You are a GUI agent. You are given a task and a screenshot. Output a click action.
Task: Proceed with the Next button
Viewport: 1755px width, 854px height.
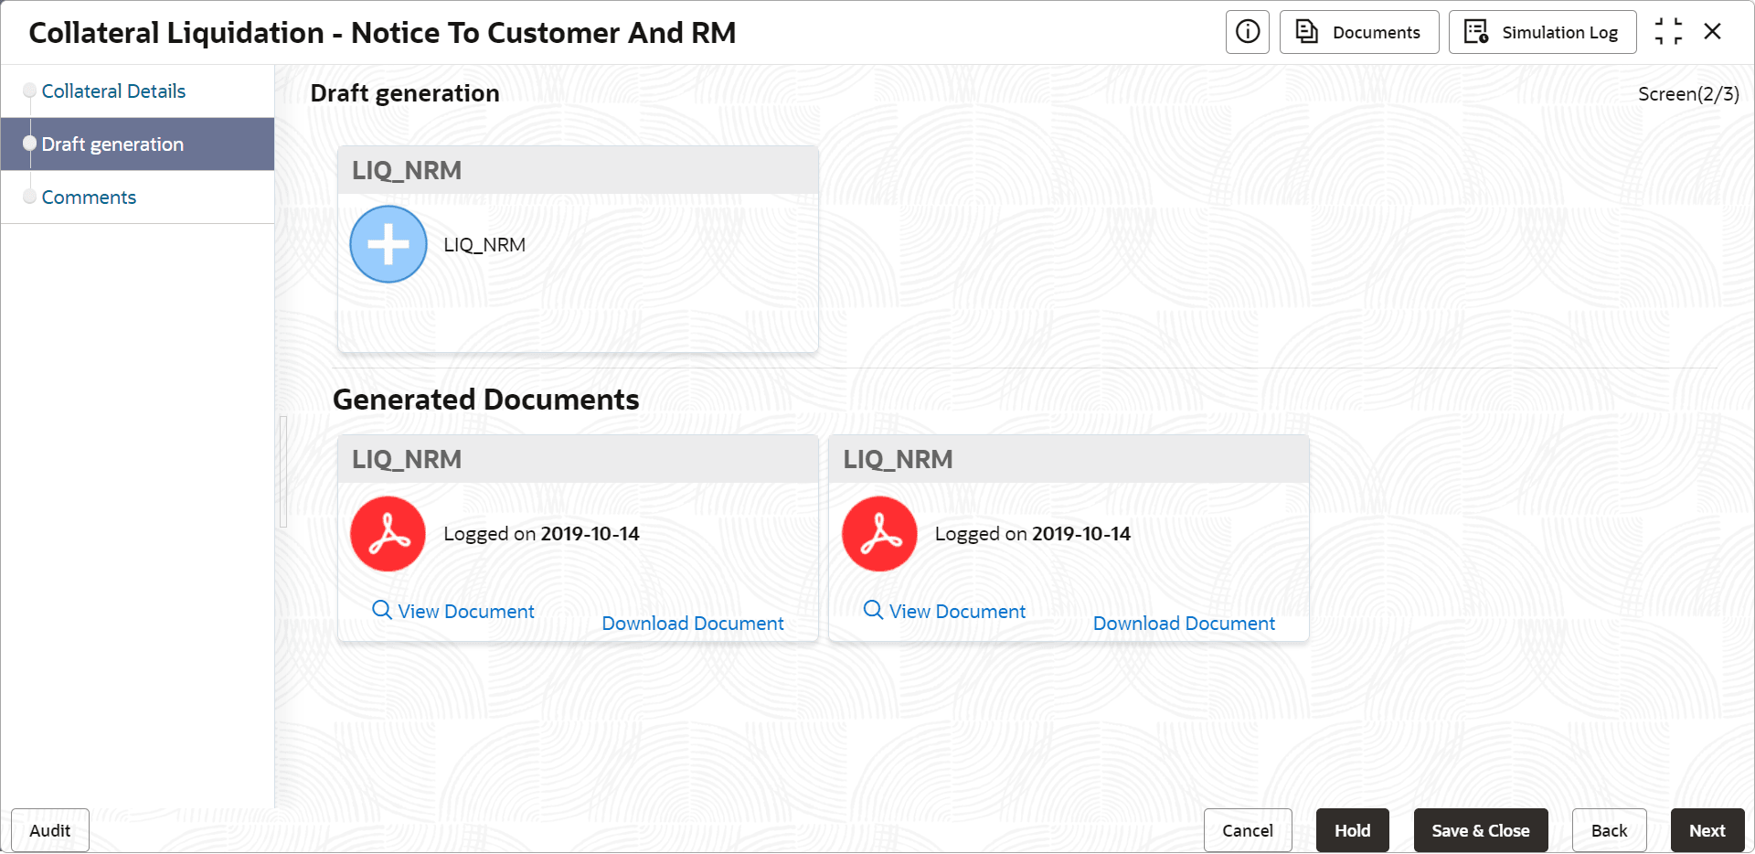tap(1707, 830)
